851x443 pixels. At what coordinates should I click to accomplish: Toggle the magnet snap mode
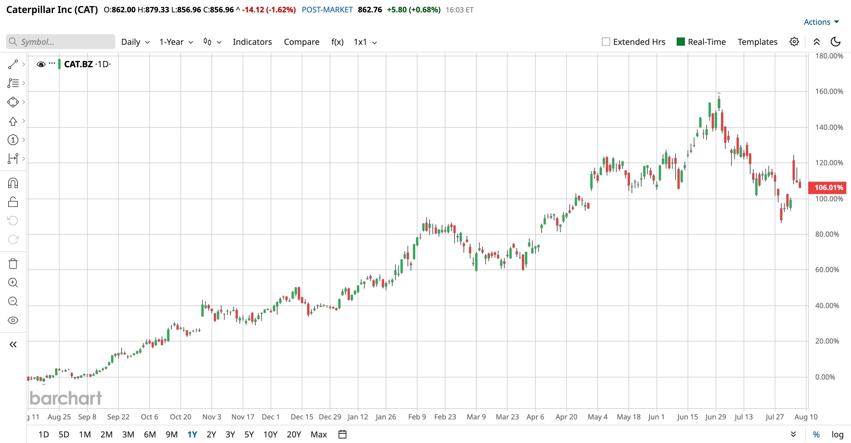pyautogui.click(x=13, y=183)
